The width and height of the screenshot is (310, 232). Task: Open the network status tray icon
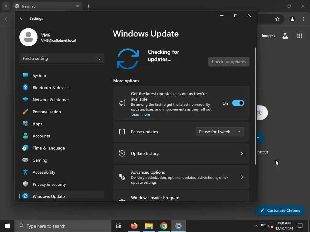[x=264, y=226]
